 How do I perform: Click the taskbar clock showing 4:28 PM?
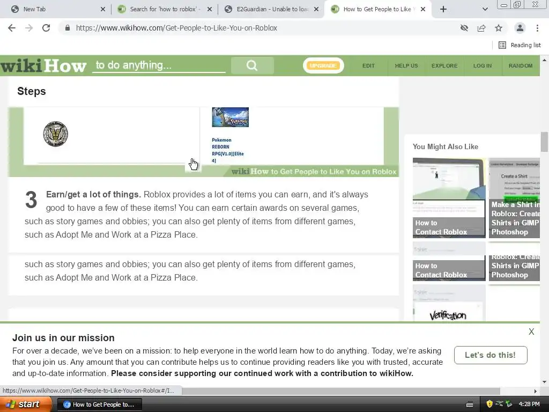pyautogui.click(x=529, y=404)
